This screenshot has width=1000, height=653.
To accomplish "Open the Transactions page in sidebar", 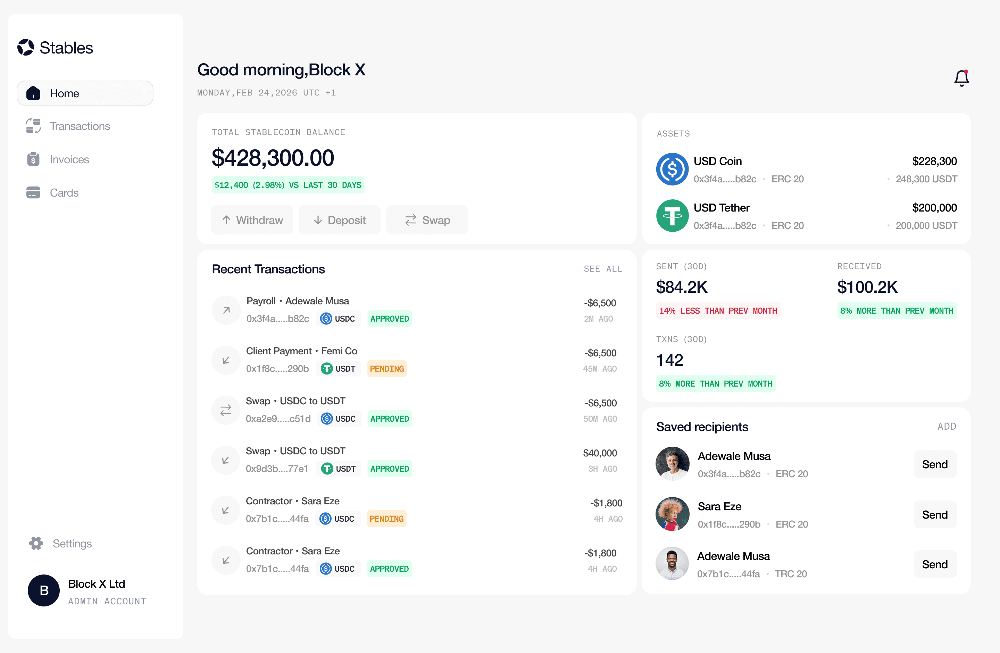I will click(x=80, y=126).
